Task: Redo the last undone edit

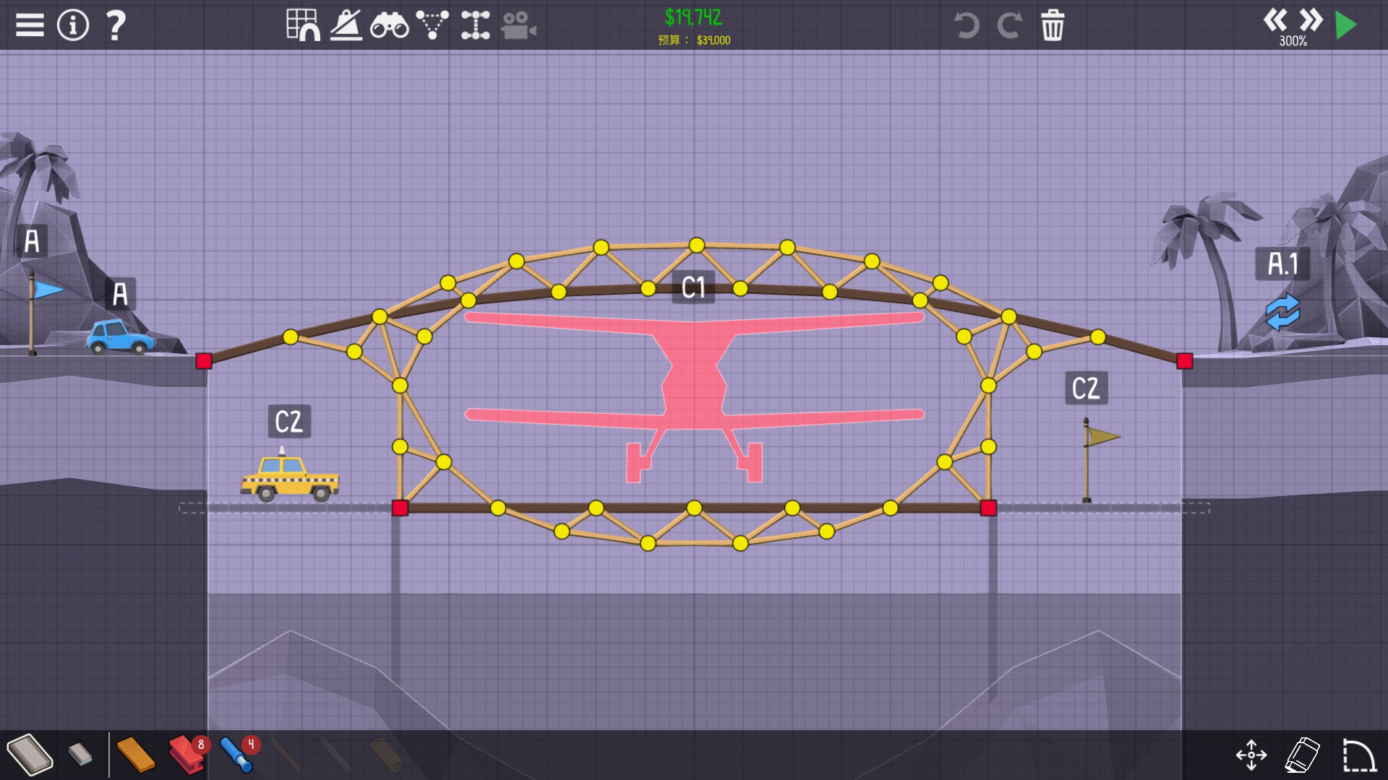Action: point(1009,25)
